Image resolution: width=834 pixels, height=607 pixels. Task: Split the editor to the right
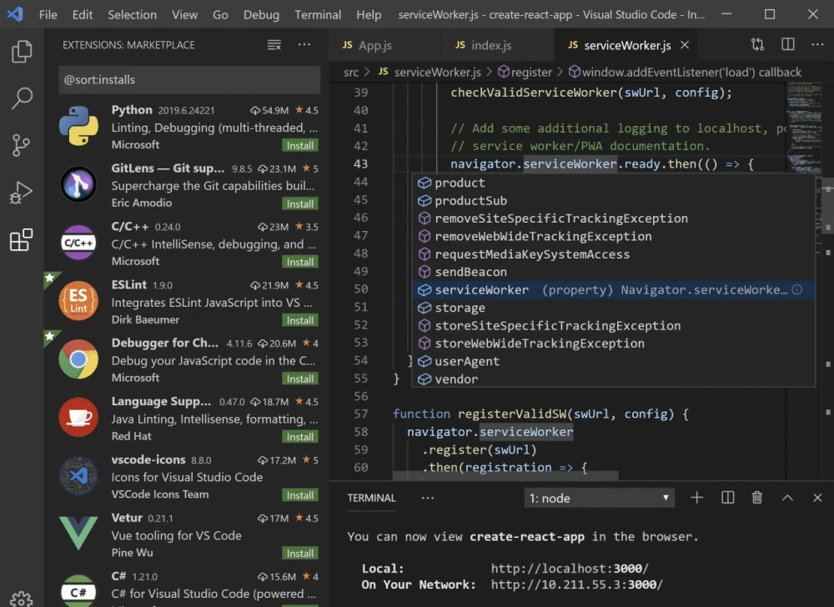point(788,45)
